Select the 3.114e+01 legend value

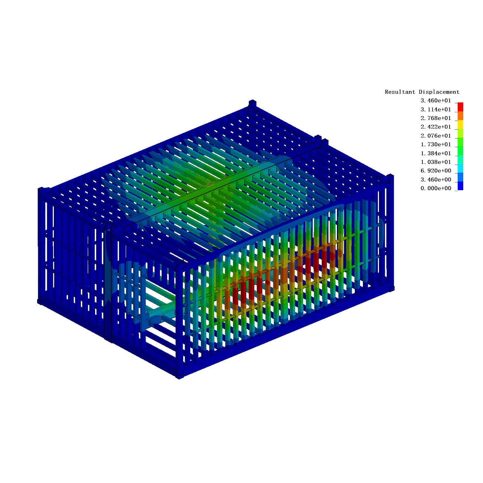tap(435, 110)
